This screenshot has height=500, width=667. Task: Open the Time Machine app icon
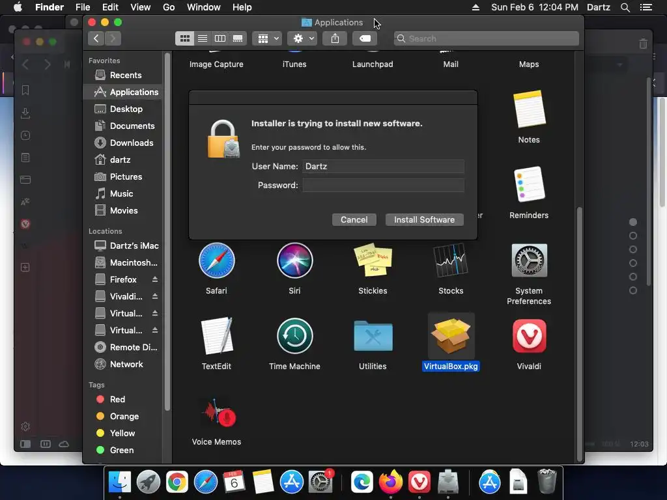(294, 336)
